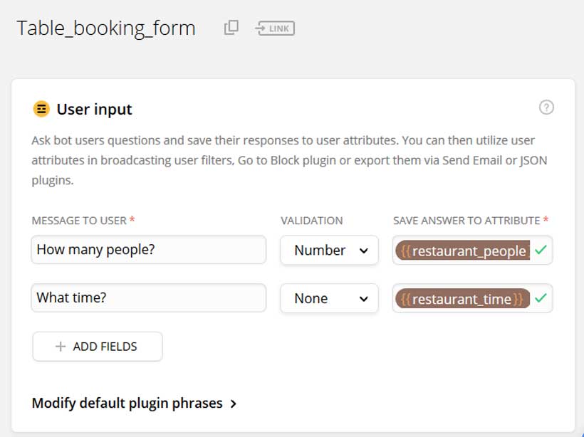Viewport: 584px width, 437px height.
Task: Open the help question mark icon
Action: click(x=546, y=107)
